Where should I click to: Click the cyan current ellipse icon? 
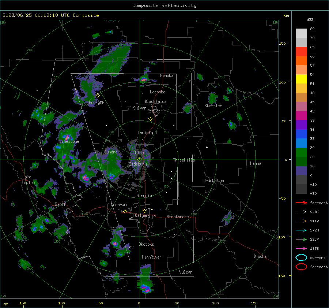pos(301,257)
